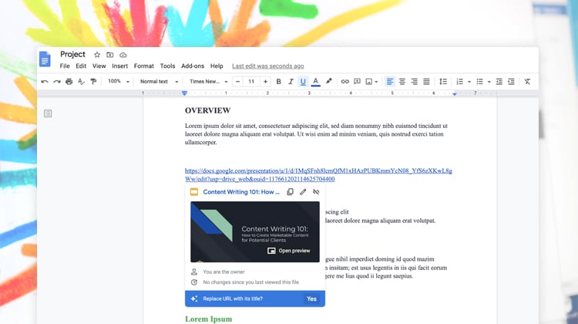Image resolution: width=578 pixels, height=324 pixels.
Task: Open the 100% zoom dropdown
Action: pos(119,82)
